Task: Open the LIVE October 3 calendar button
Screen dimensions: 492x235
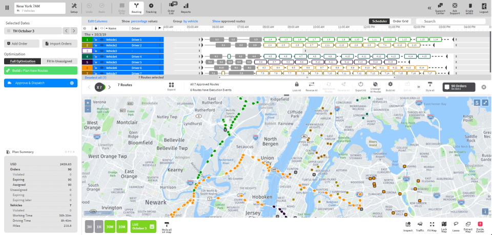Action: [143, 226]
